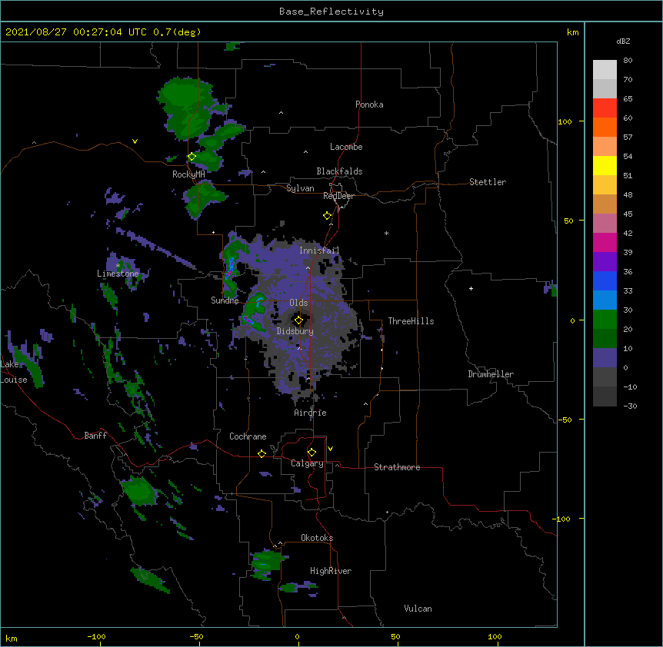Click the Limestone label
The image size is (663, 647).
(118, 274)
